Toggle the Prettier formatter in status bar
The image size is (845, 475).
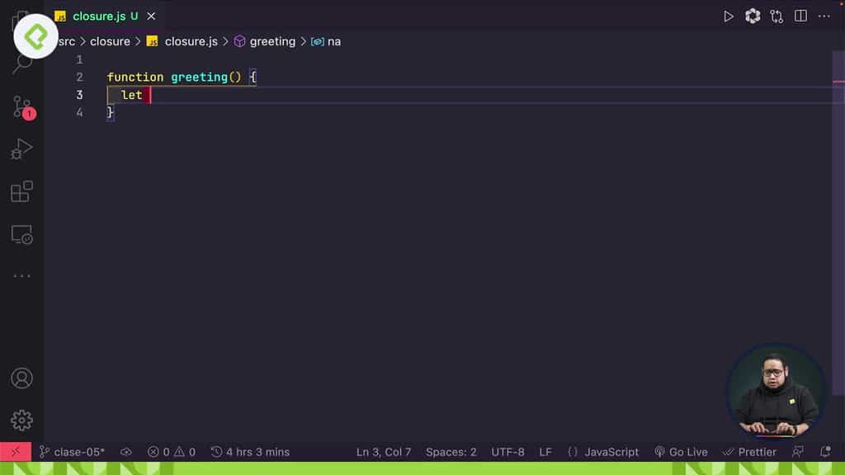click(749, 452)
